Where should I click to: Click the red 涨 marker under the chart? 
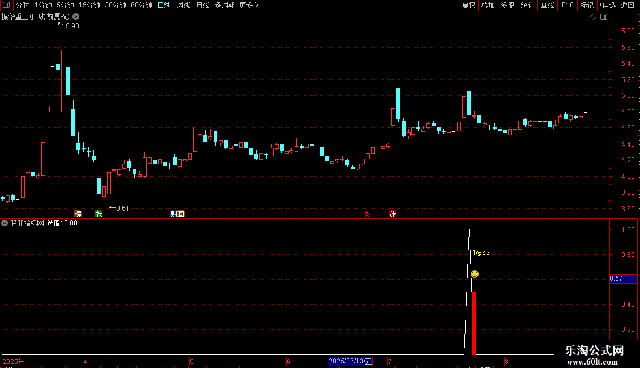tap(392, 214)
